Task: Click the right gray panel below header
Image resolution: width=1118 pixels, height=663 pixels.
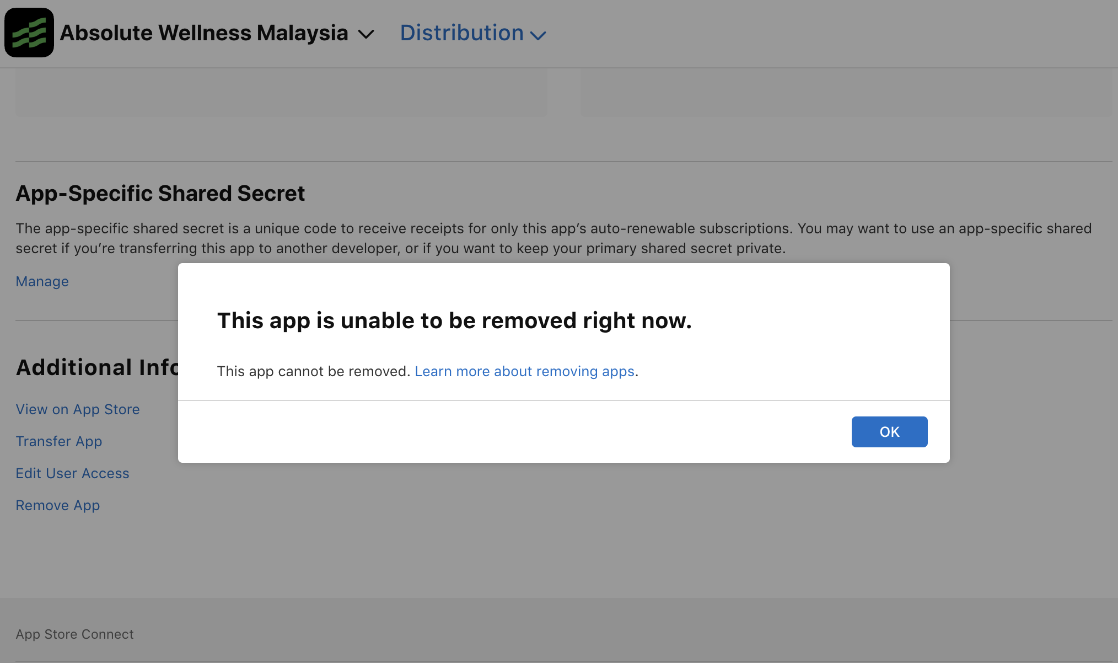Action: click(846, 93)
